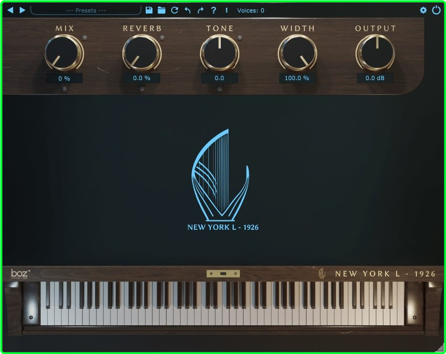Select the Output value field showing 0.0 dB
The image size is (446, 354).
point(375,78)
